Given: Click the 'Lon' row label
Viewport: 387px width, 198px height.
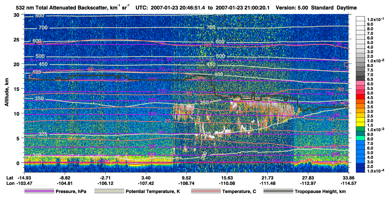Looking at the screenshot, I should point(10,183).
